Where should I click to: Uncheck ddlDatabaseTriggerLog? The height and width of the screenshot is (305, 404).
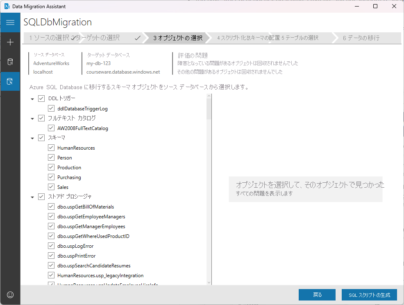click(51, 108)
